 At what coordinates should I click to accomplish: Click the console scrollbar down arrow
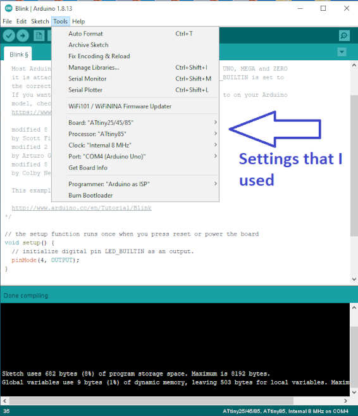click(354, 392)
